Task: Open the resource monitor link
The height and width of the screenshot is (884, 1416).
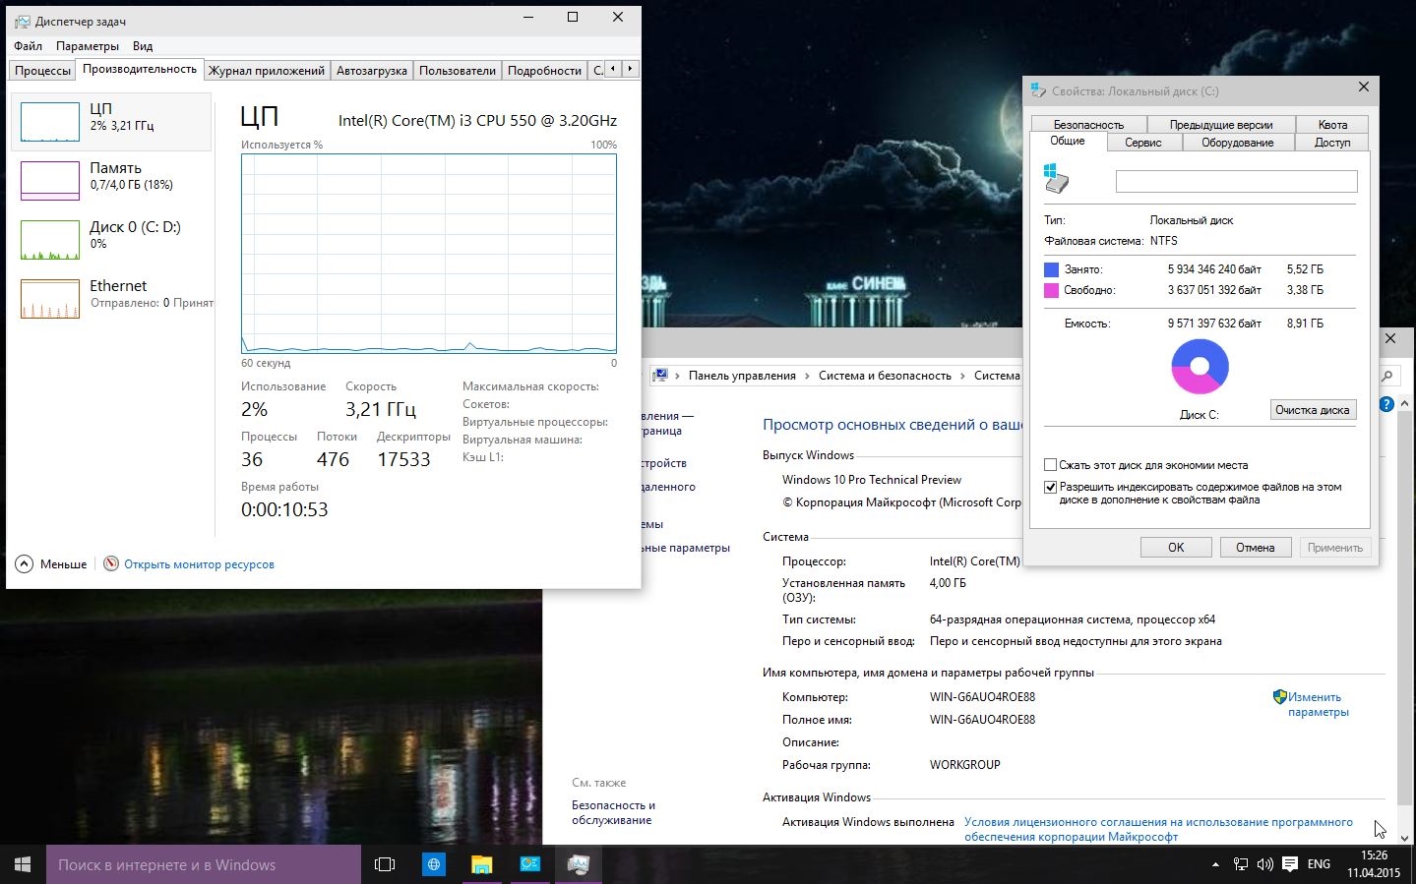Action: (x=199, y=564)
